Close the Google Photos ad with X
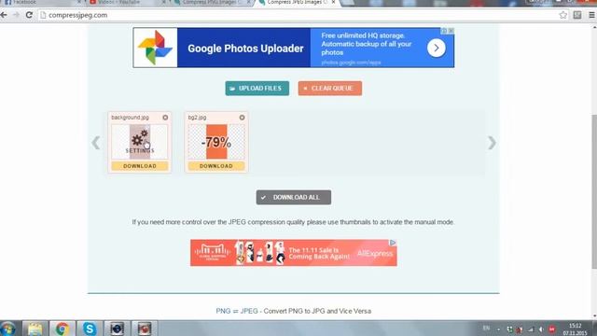Screen dimensions: 597x336 click(451, 31)
